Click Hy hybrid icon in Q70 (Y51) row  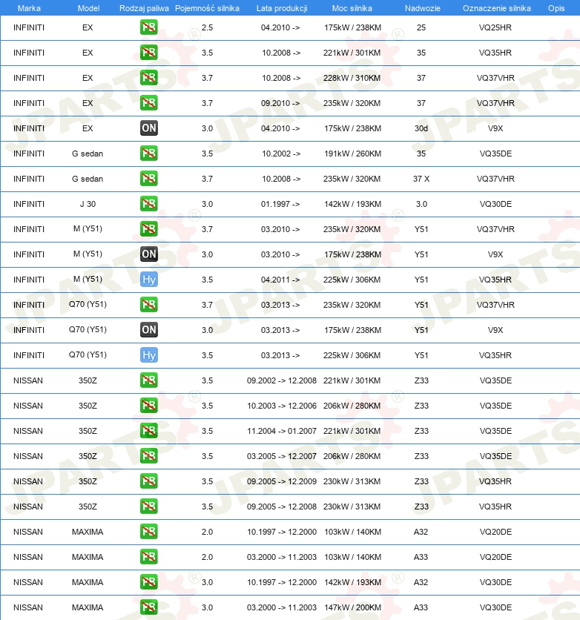point(148,355)
